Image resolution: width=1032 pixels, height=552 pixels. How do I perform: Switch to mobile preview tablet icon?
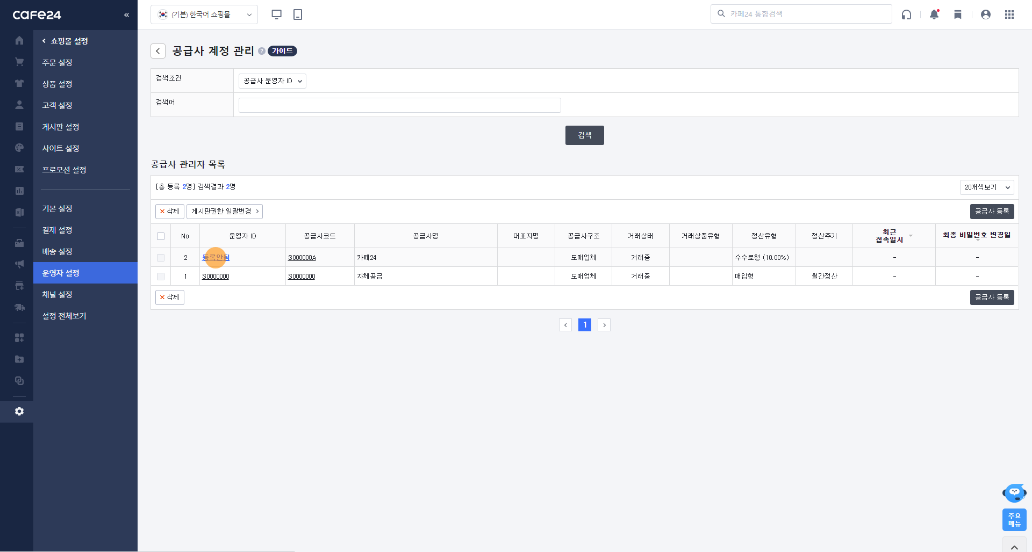click(298, 14)
